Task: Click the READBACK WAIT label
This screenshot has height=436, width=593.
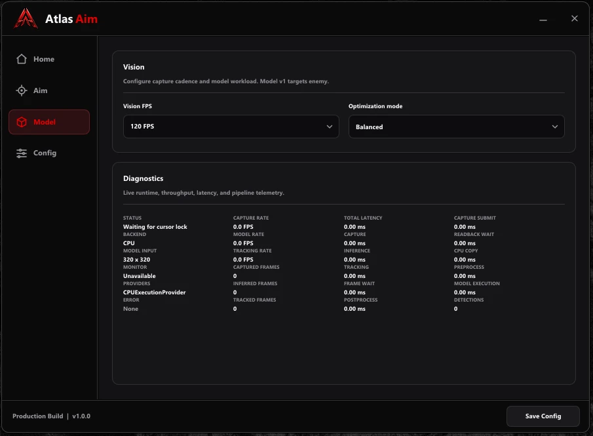Action: 474,234
